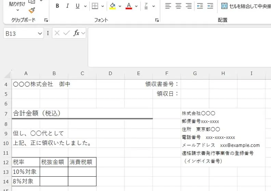Screen dimensions: 271x191
Task: Decrease indent
Action: (x=200, y=6)
